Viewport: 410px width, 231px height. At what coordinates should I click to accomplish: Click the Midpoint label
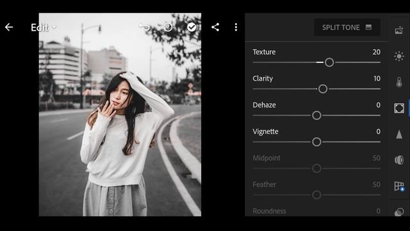click(266, 158)
